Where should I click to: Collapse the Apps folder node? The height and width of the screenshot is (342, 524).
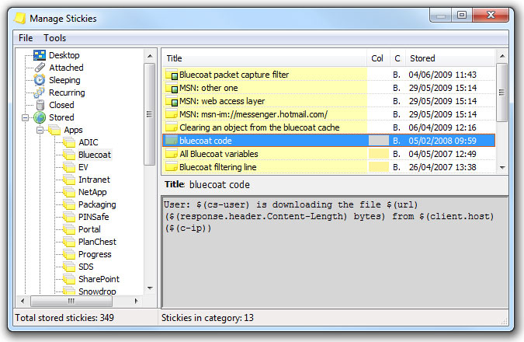(x=40, y=130)
